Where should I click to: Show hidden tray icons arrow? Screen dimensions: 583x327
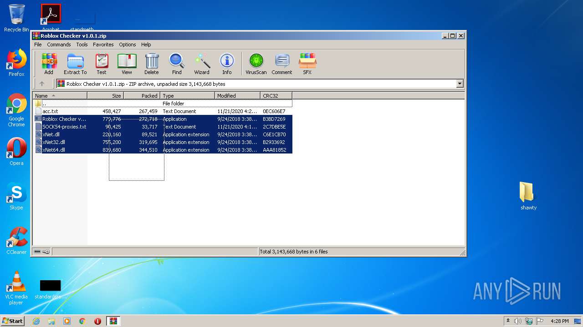[x=508, y=321]
